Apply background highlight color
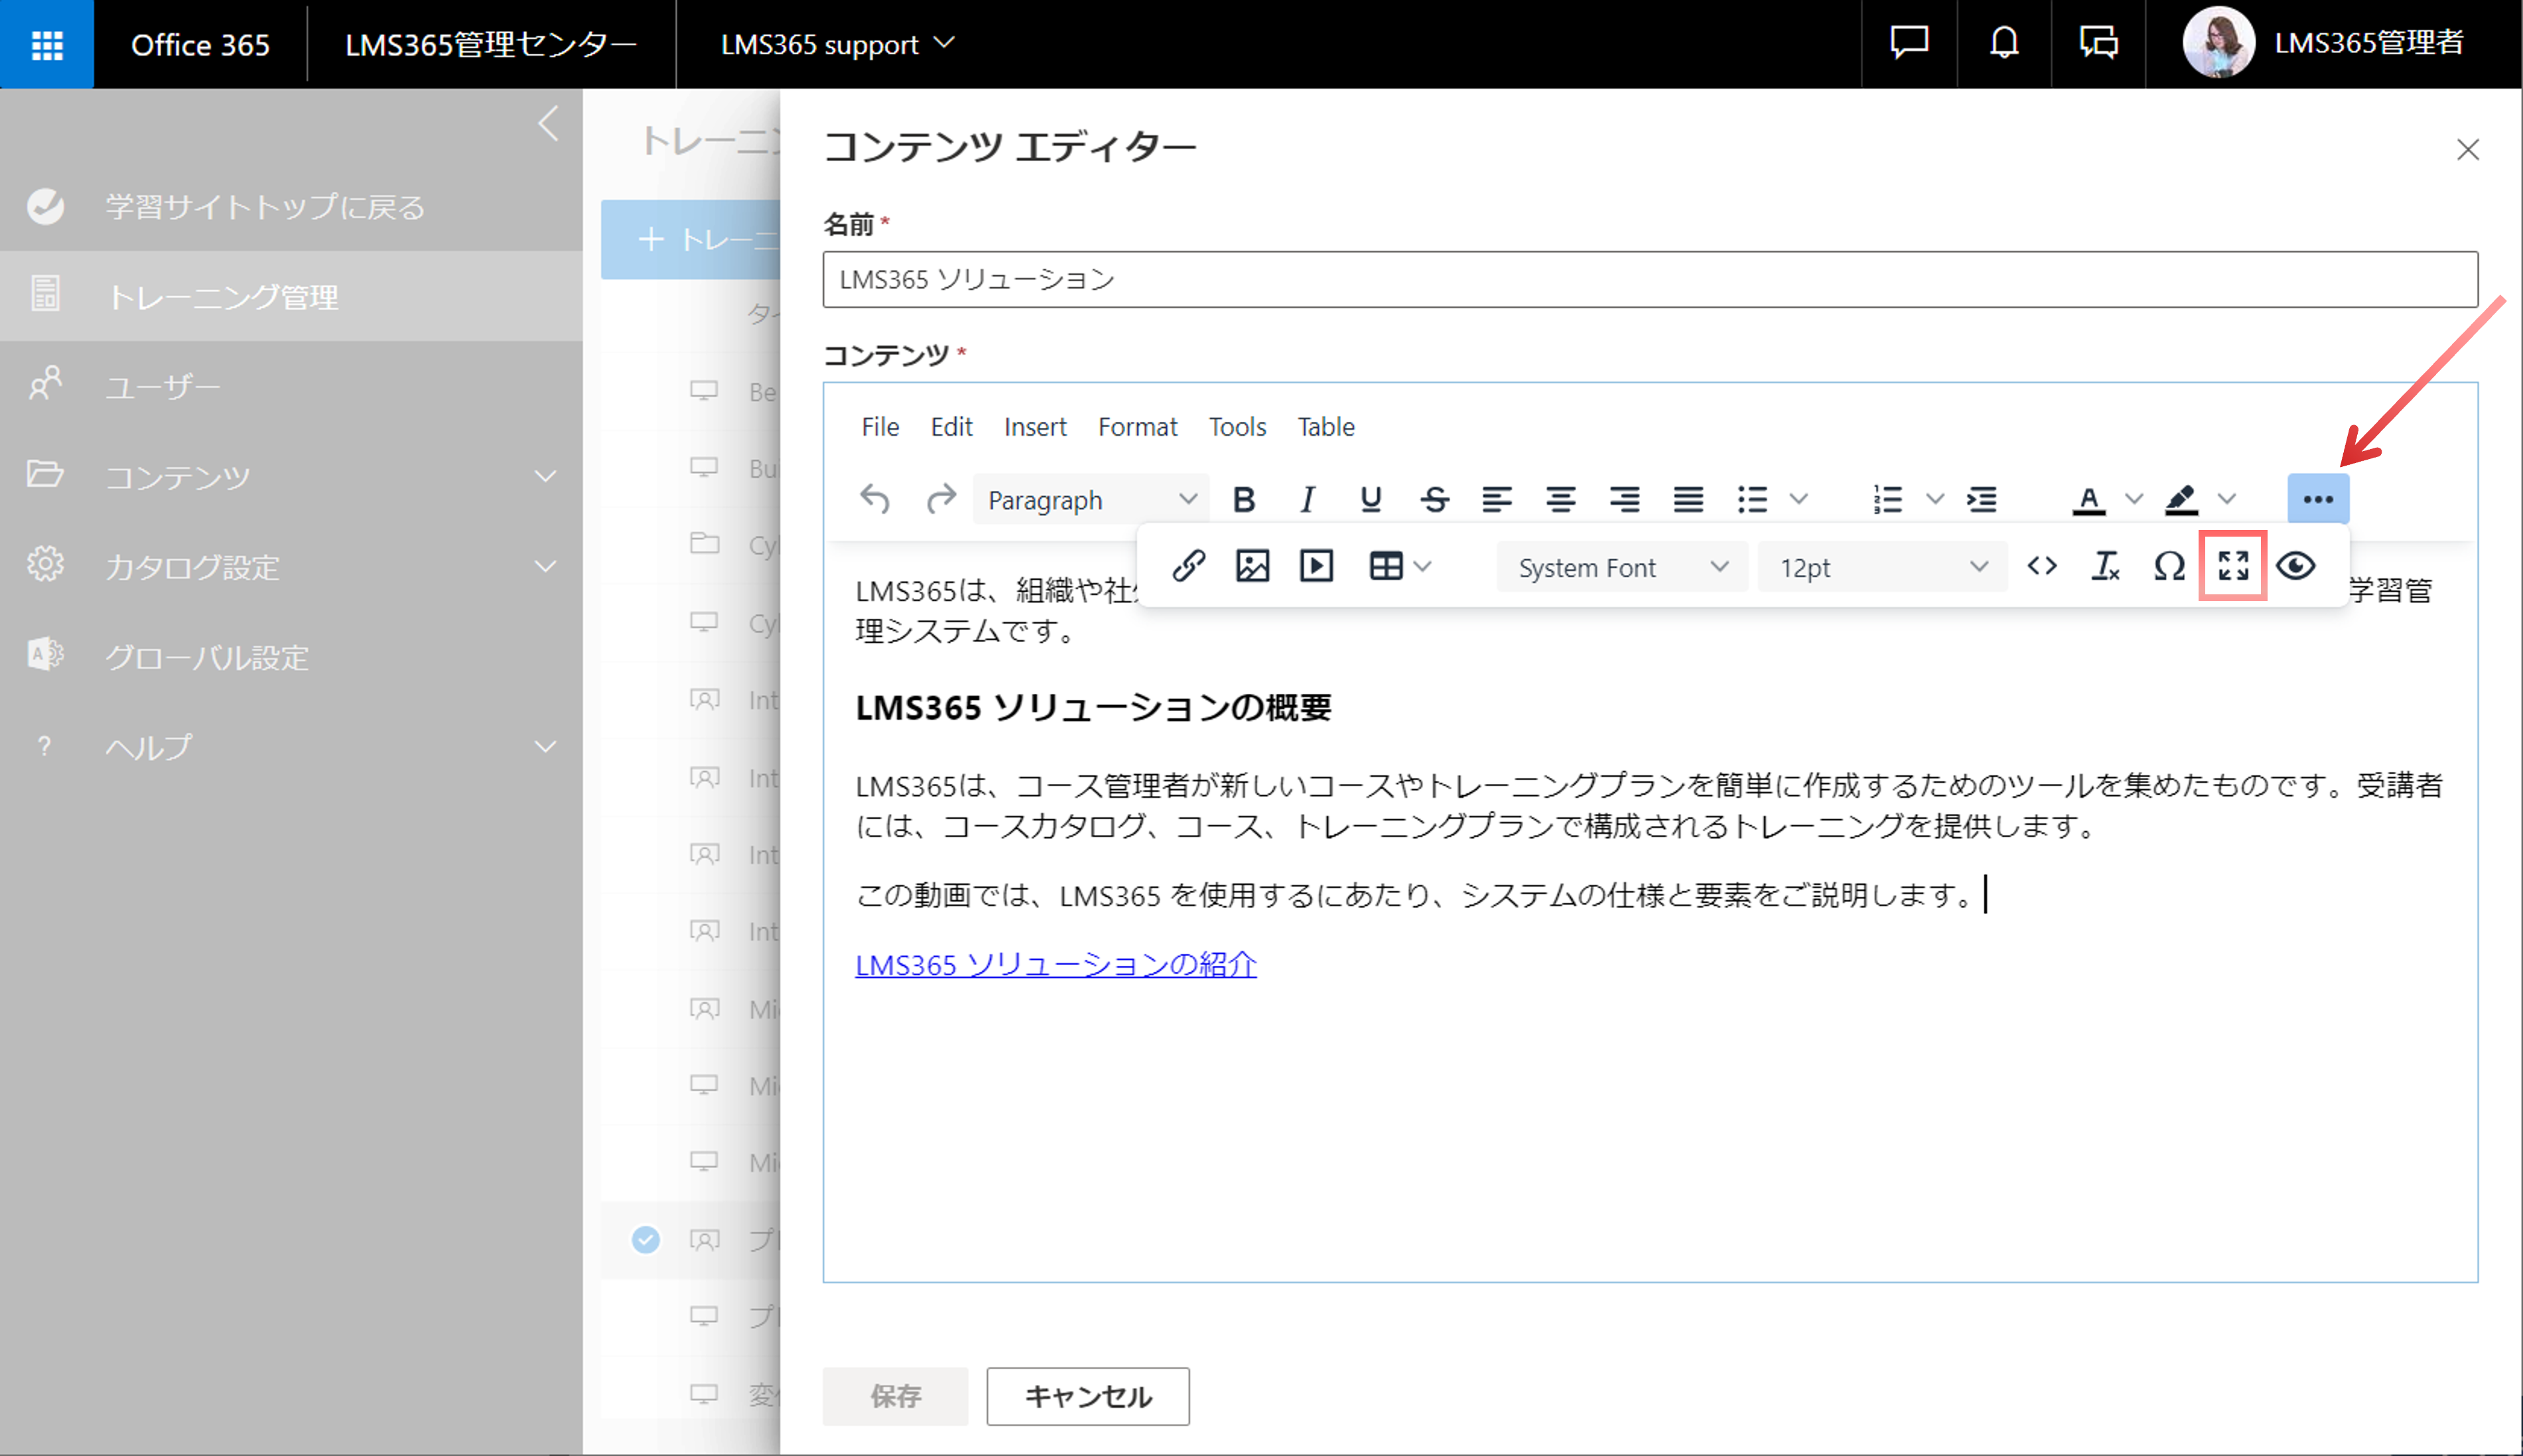Screen dimensions: 2523x1456 (x=2181, y=499)
